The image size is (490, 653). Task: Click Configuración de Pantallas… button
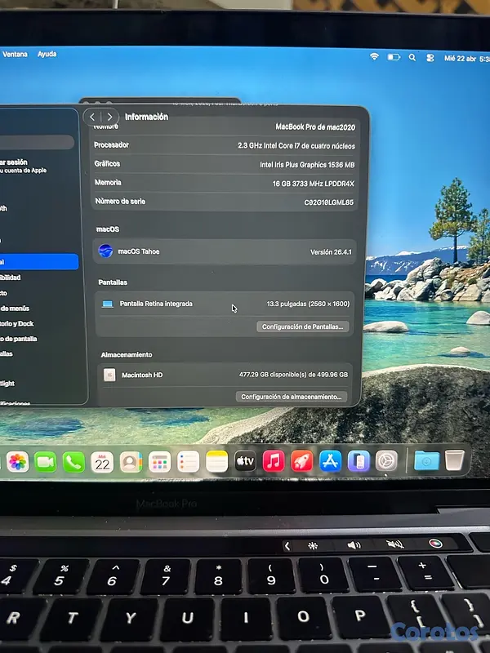click(x=302, y=326)
